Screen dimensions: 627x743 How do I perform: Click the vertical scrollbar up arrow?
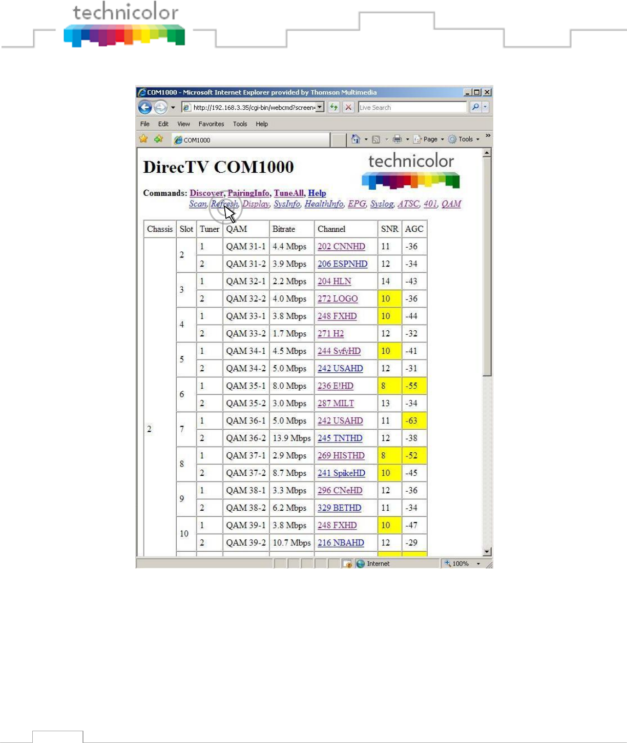click(x=487, y=153)
